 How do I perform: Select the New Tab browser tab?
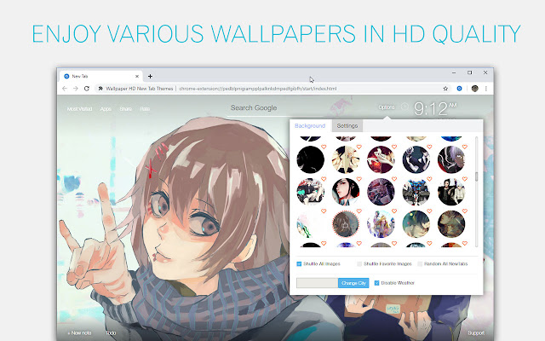[x=101, y=76]
